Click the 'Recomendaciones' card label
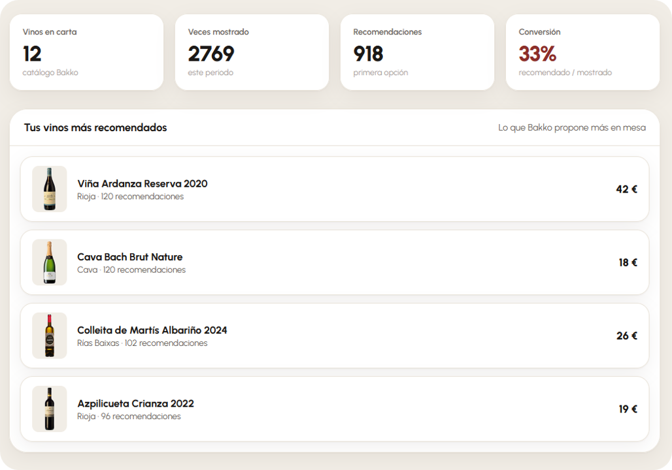Screen dimensions: 672x470 (x=388, y=32)
